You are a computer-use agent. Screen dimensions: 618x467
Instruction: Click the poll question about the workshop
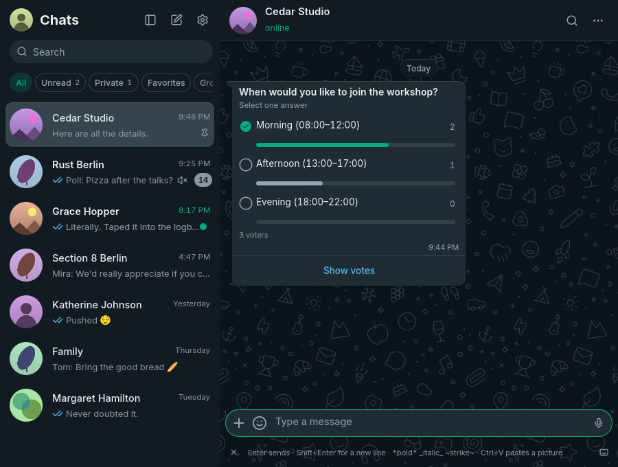pyautogui.click(x=338, y=92)
